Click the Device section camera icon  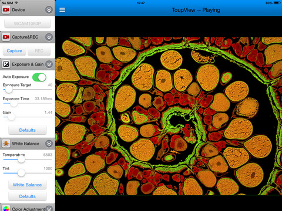6,9
